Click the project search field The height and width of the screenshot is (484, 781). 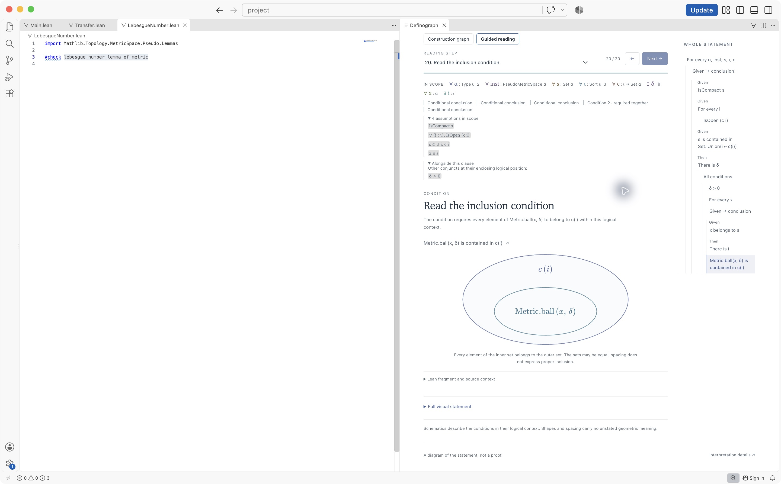coord(392,10)
